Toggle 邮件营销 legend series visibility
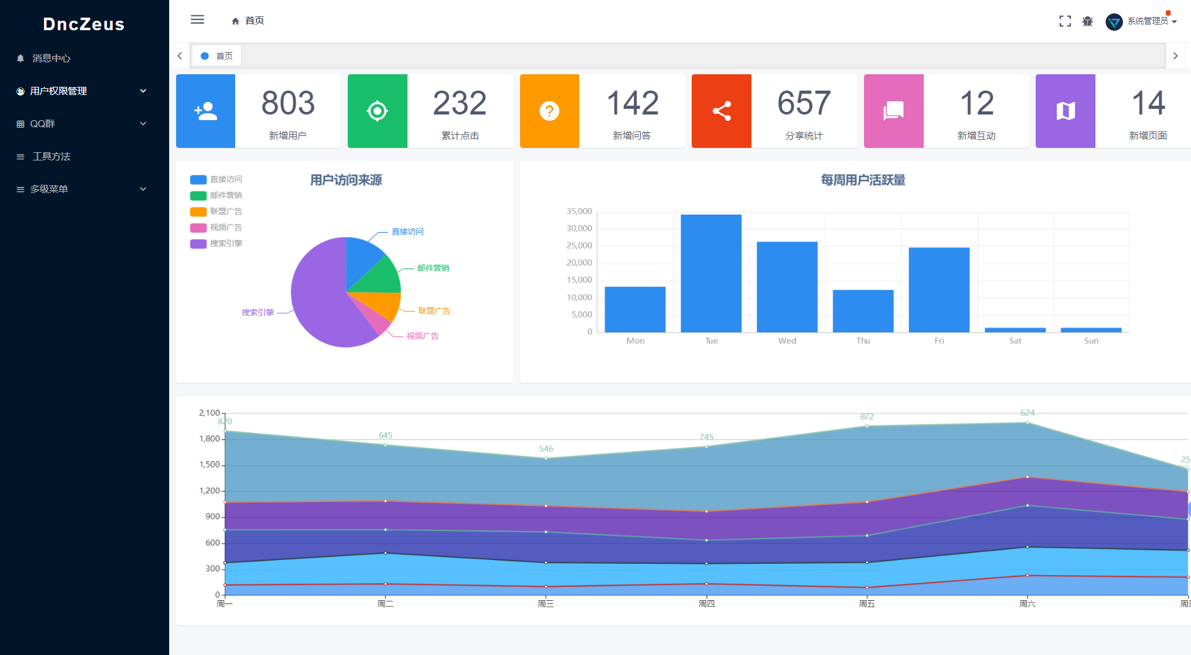This screenshot has width=1191, height=655. click(216, 195)
